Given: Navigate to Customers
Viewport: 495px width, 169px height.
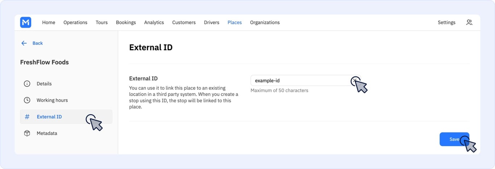Looking at the screenshot, I should tap(184, 22).
